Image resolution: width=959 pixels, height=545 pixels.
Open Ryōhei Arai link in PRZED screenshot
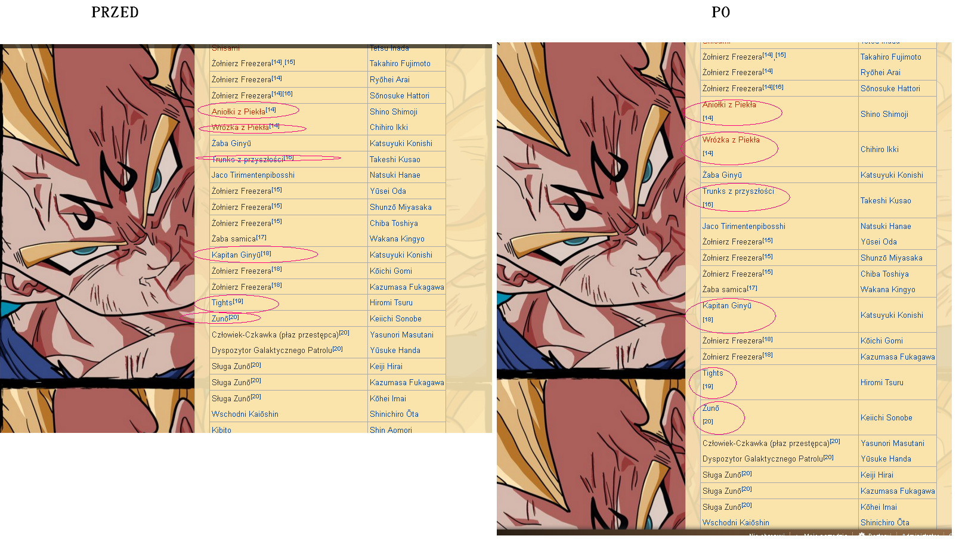[x=389, y=80]
